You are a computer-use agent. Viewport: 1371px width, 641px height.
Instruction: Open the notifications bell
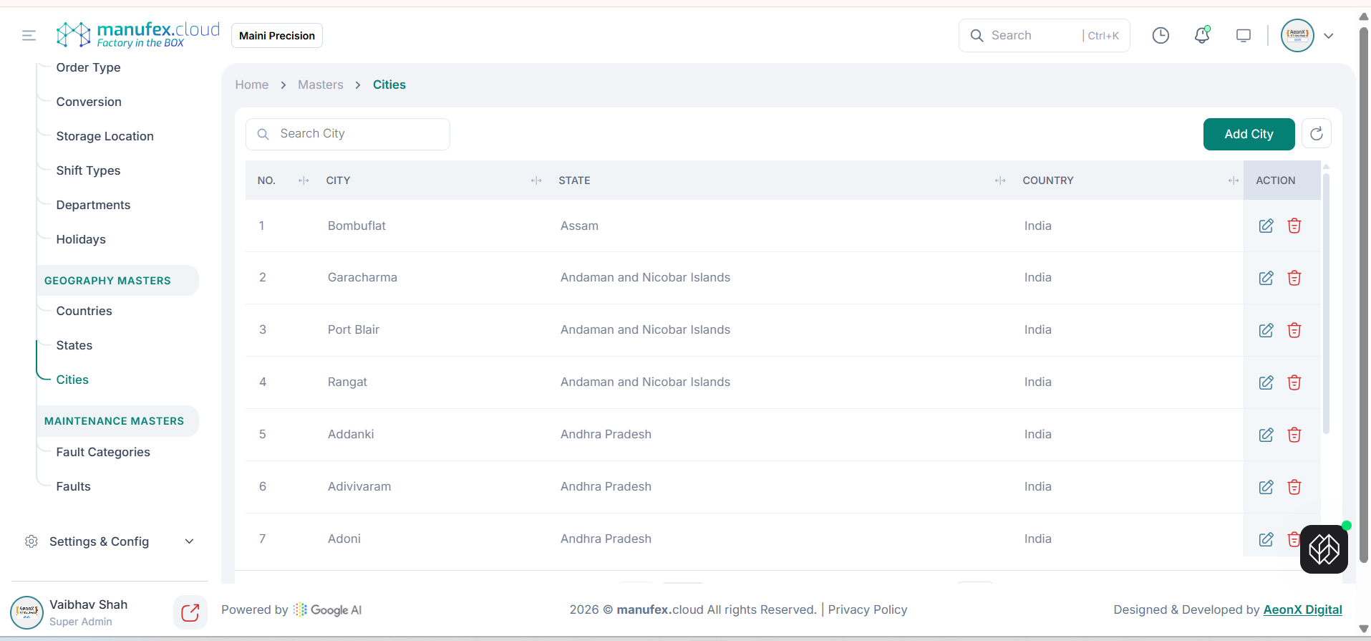coord(1202,36)
